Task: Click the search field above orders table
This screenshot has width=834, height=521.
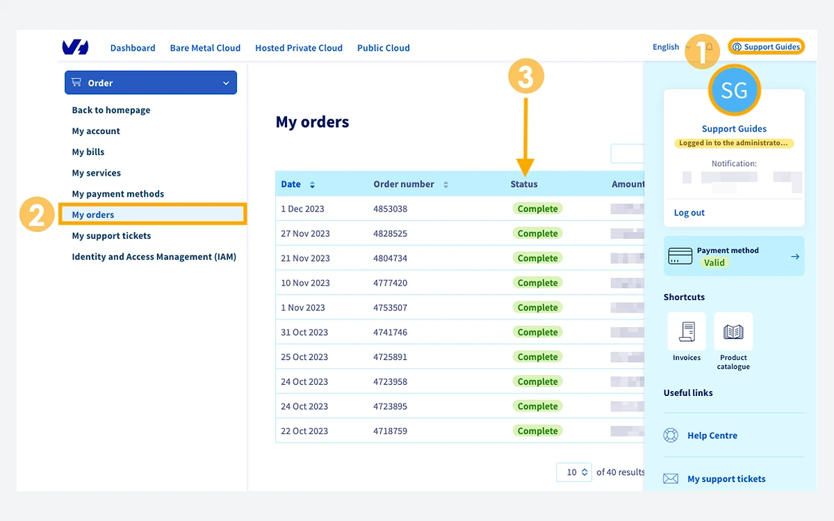Action: 628,154
